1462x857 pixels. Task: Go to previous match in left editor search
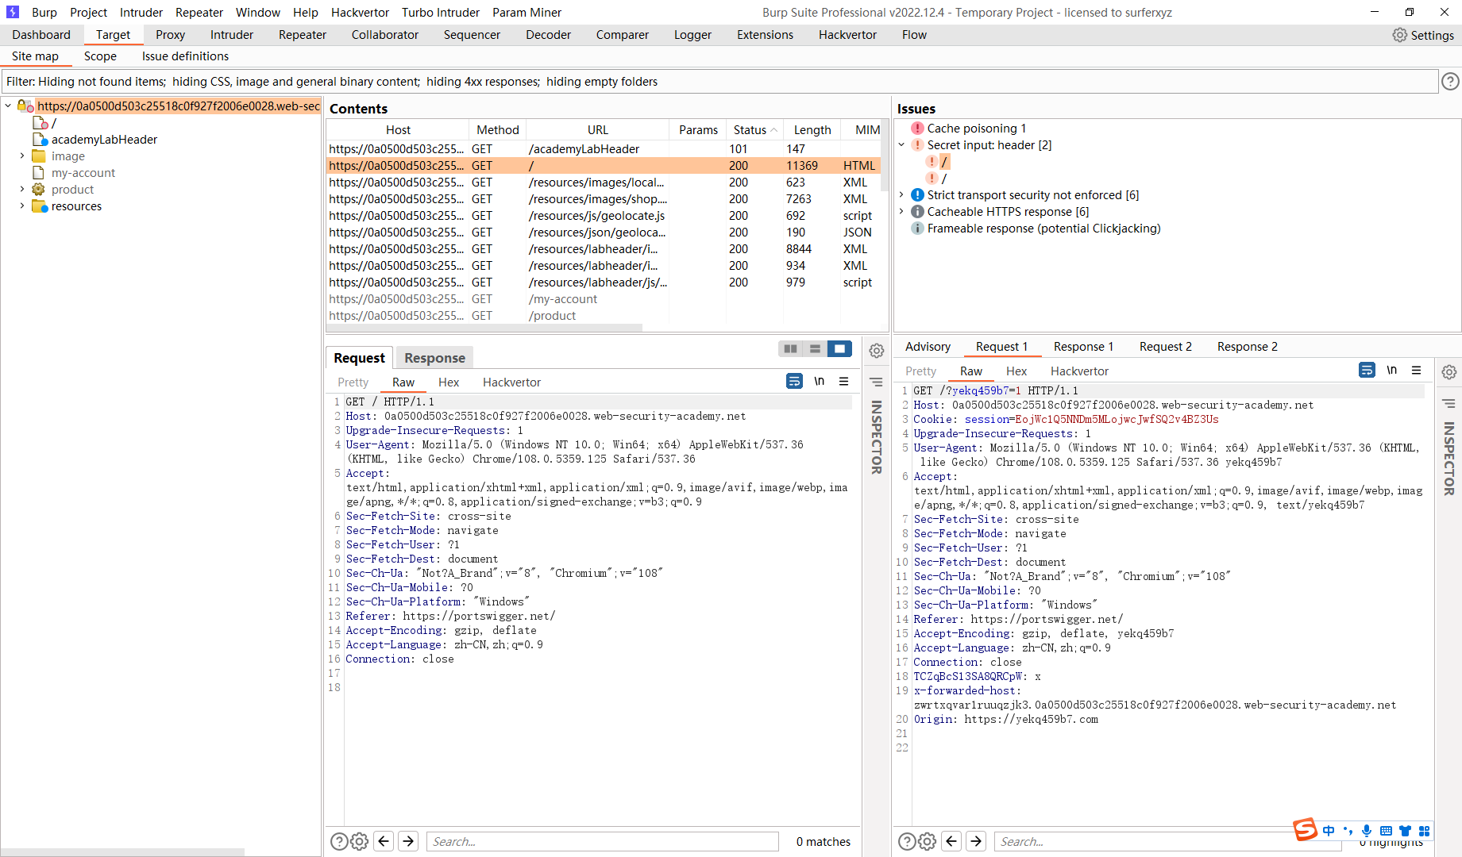pos(384,841)
